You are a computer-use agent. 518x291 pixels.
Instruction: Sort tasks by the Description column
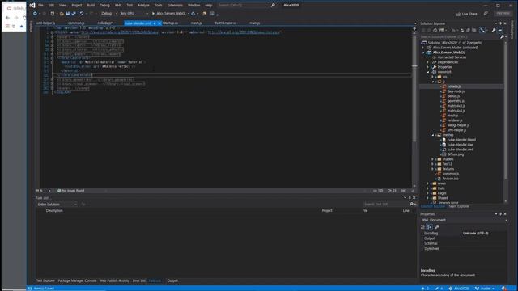pyautogui.click(x=54, y=210)
